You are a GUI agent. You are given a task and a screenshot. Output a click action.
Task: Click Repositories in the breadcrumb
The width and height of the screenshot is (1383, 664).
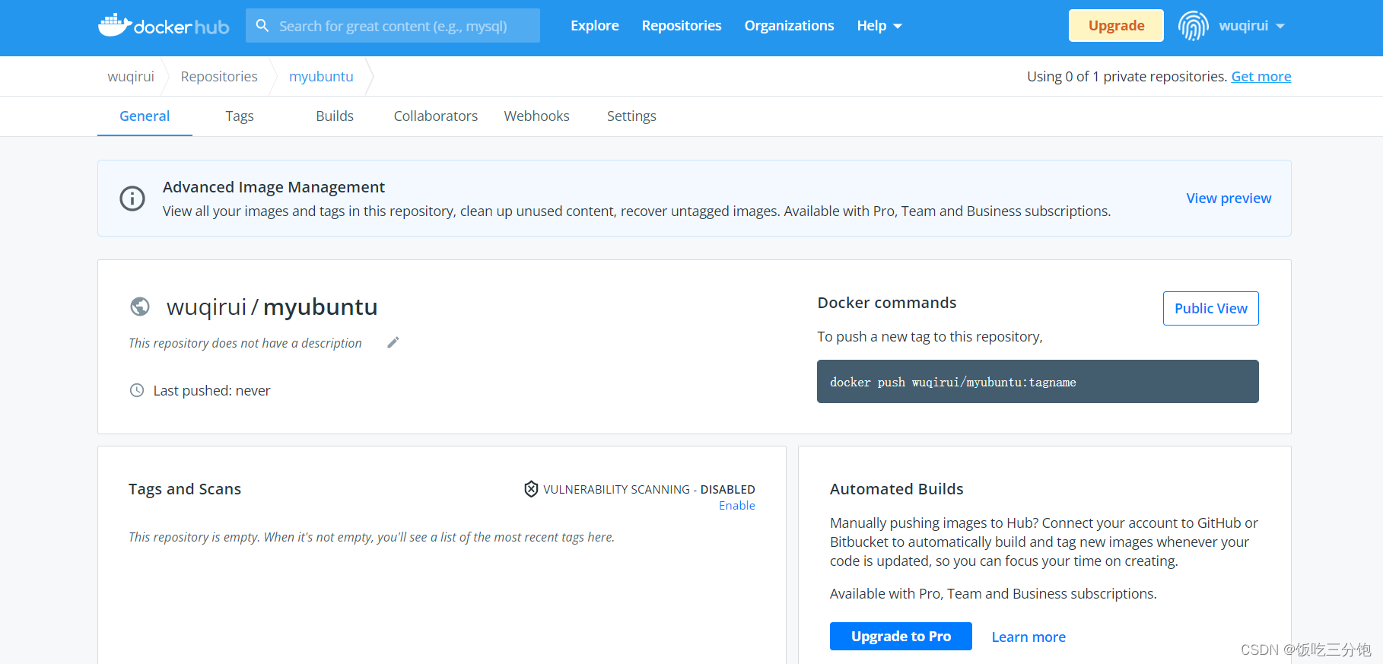[x=219, y=76]
